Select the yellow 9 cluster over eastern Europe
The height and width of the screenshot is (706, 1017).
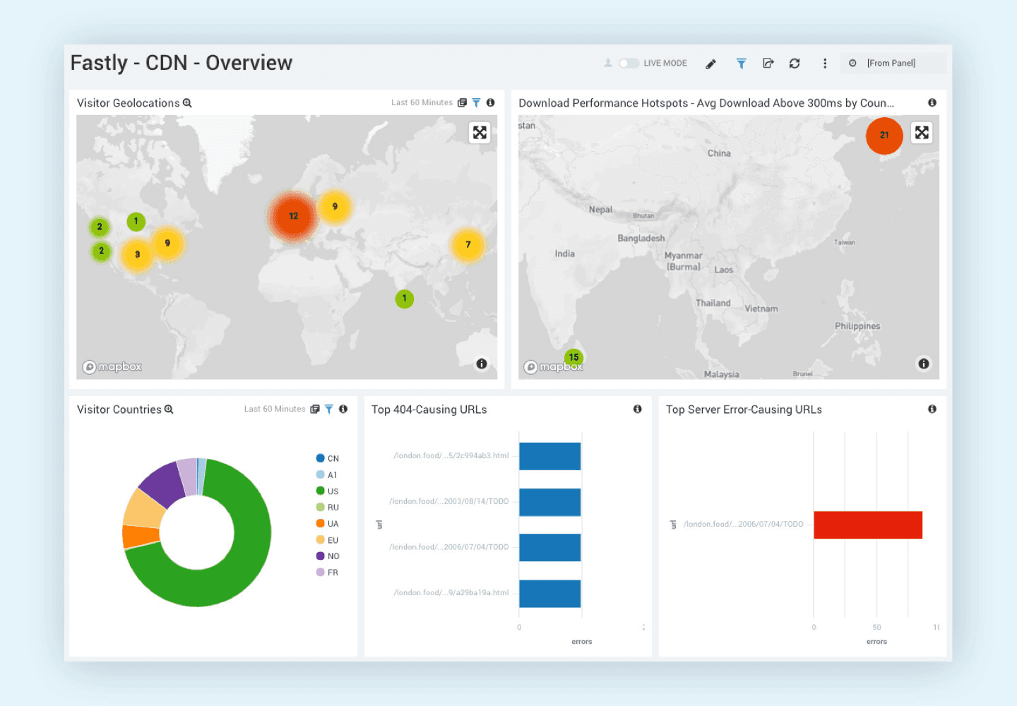click(335, 207)
